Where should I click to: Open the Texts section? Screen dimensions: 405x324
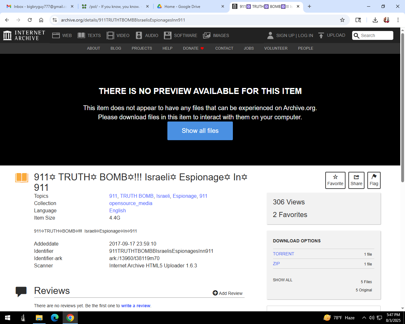[89, 35]
